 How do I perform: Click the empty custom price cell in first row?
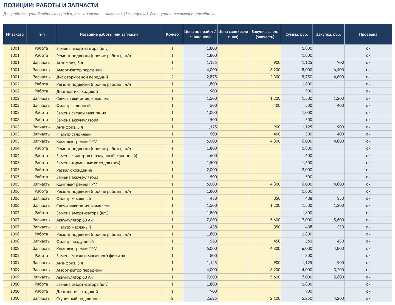[233, 48]
